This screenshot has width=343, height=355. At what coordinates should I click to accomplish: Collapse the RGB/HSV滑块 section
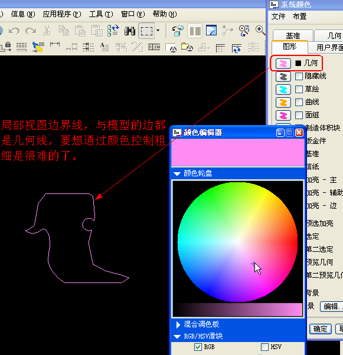tap(177, 337)
